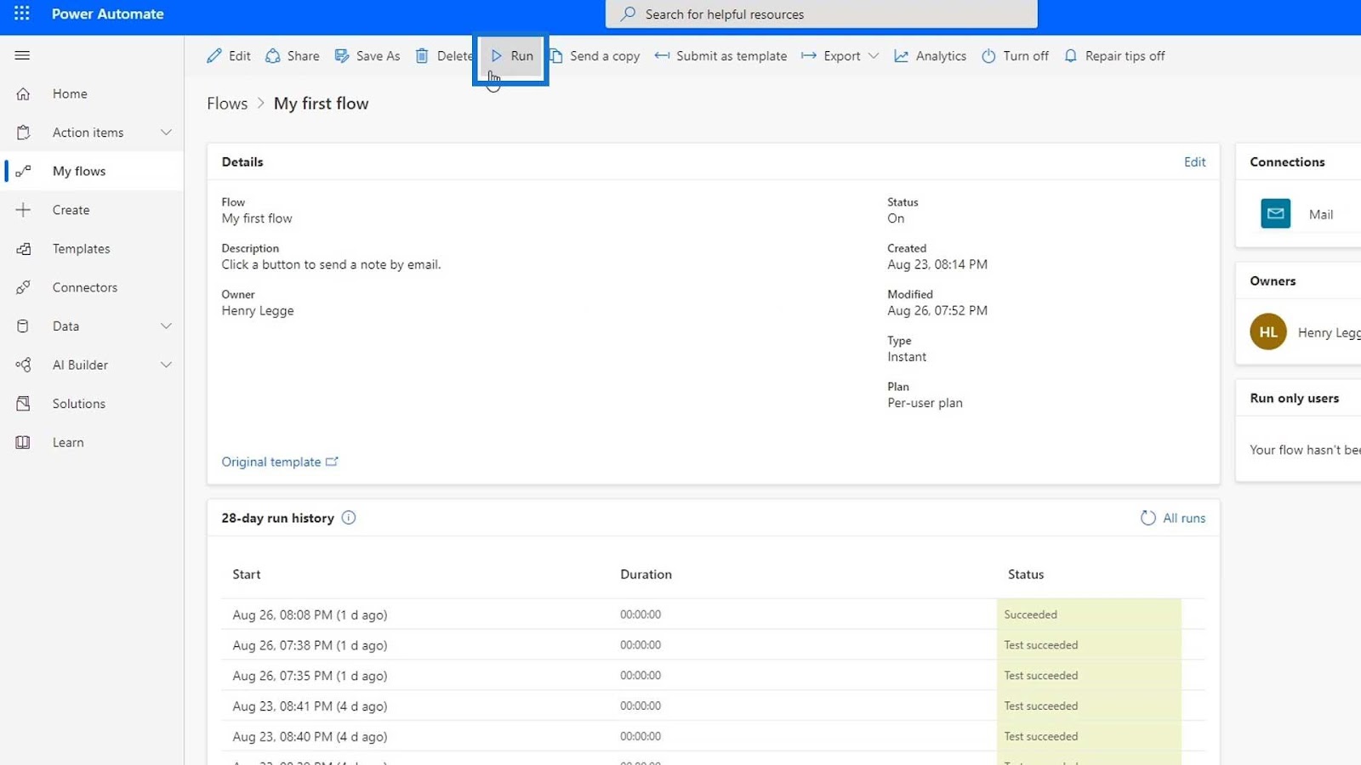This screenshot has width=1361, height=765.
Task: Click the Run play triangle icon
Action: click(497, 56)
